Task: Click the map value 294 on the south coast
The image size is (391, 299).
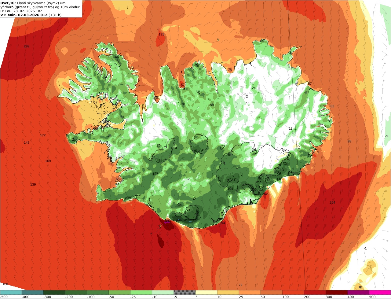Action: click(222, 223)
